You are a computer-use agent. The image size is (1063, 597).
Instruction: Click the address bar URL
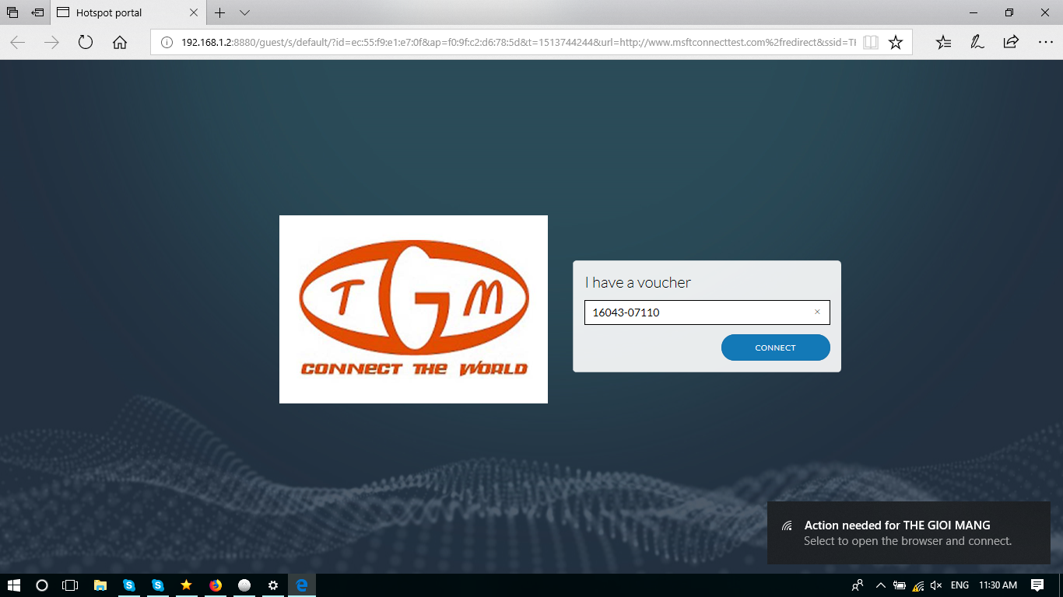click(x=518, y=42)
